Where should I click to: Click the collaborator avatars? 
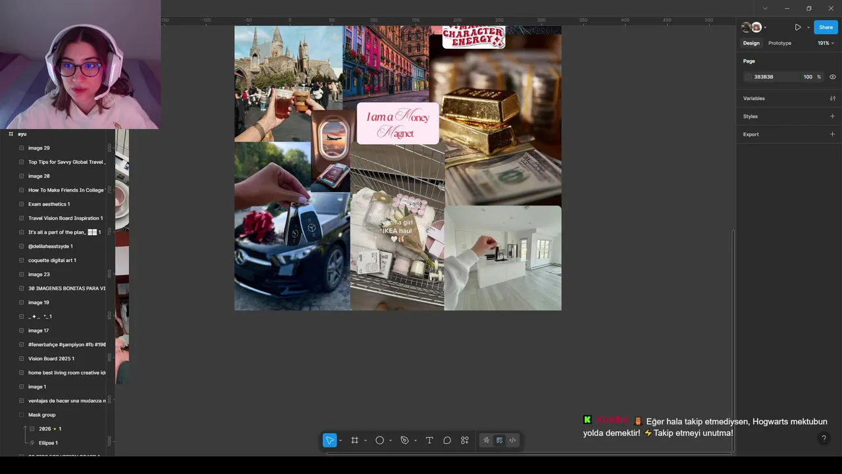[x=751, y=27]
